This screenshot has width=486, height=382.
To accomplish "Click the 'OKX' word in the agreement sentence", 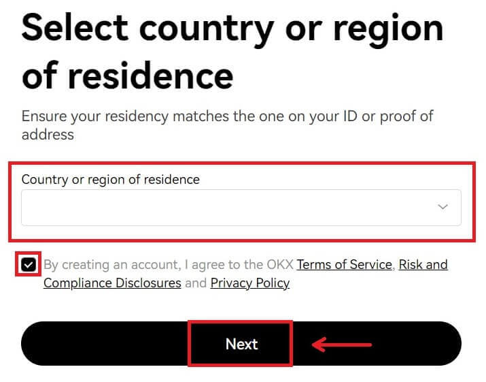I will point(279,264).
